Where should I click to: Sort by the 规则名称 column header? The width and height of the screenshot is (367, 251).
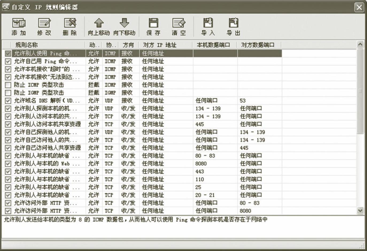[x=48, y=45]
